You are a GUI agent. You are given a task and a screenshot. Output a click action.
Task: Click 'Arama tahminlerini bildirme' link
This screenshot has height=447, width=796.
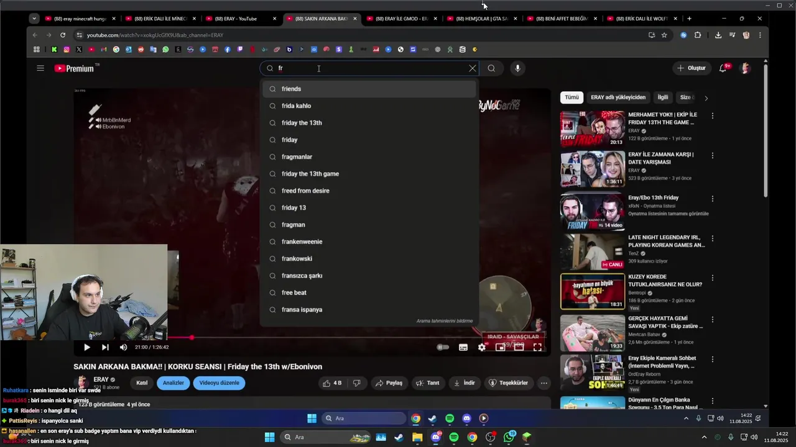pos(445,321)
